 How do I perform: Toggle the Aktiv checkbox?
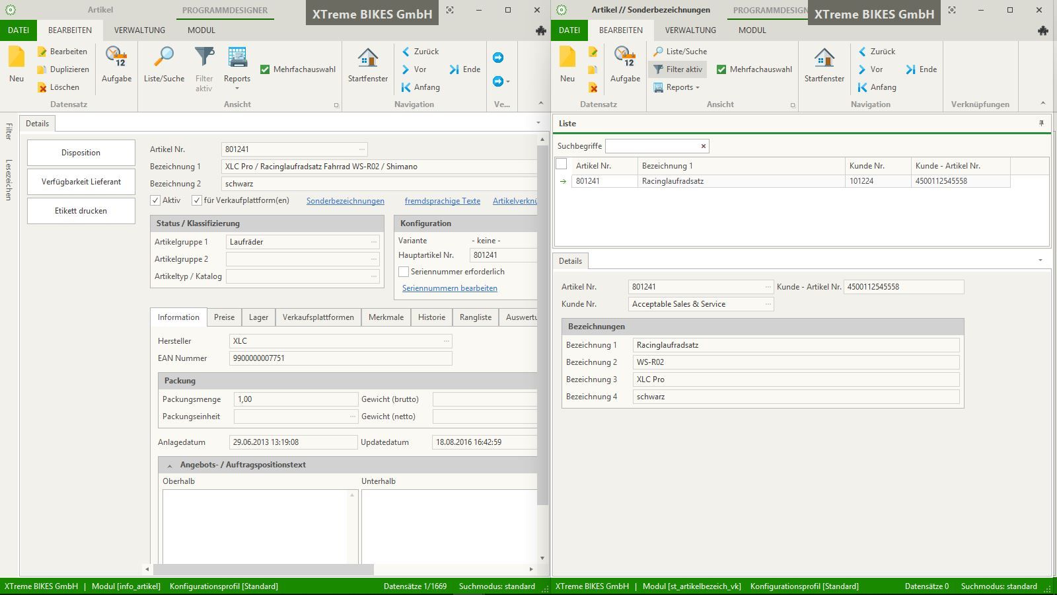(x=155, y=200)
